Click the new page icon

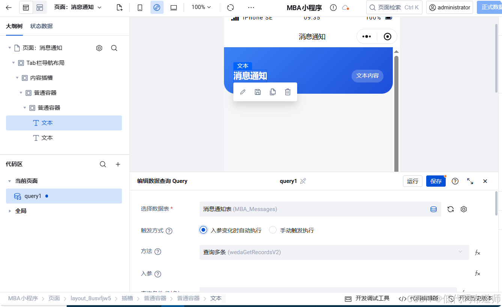(x=119, y=7)
